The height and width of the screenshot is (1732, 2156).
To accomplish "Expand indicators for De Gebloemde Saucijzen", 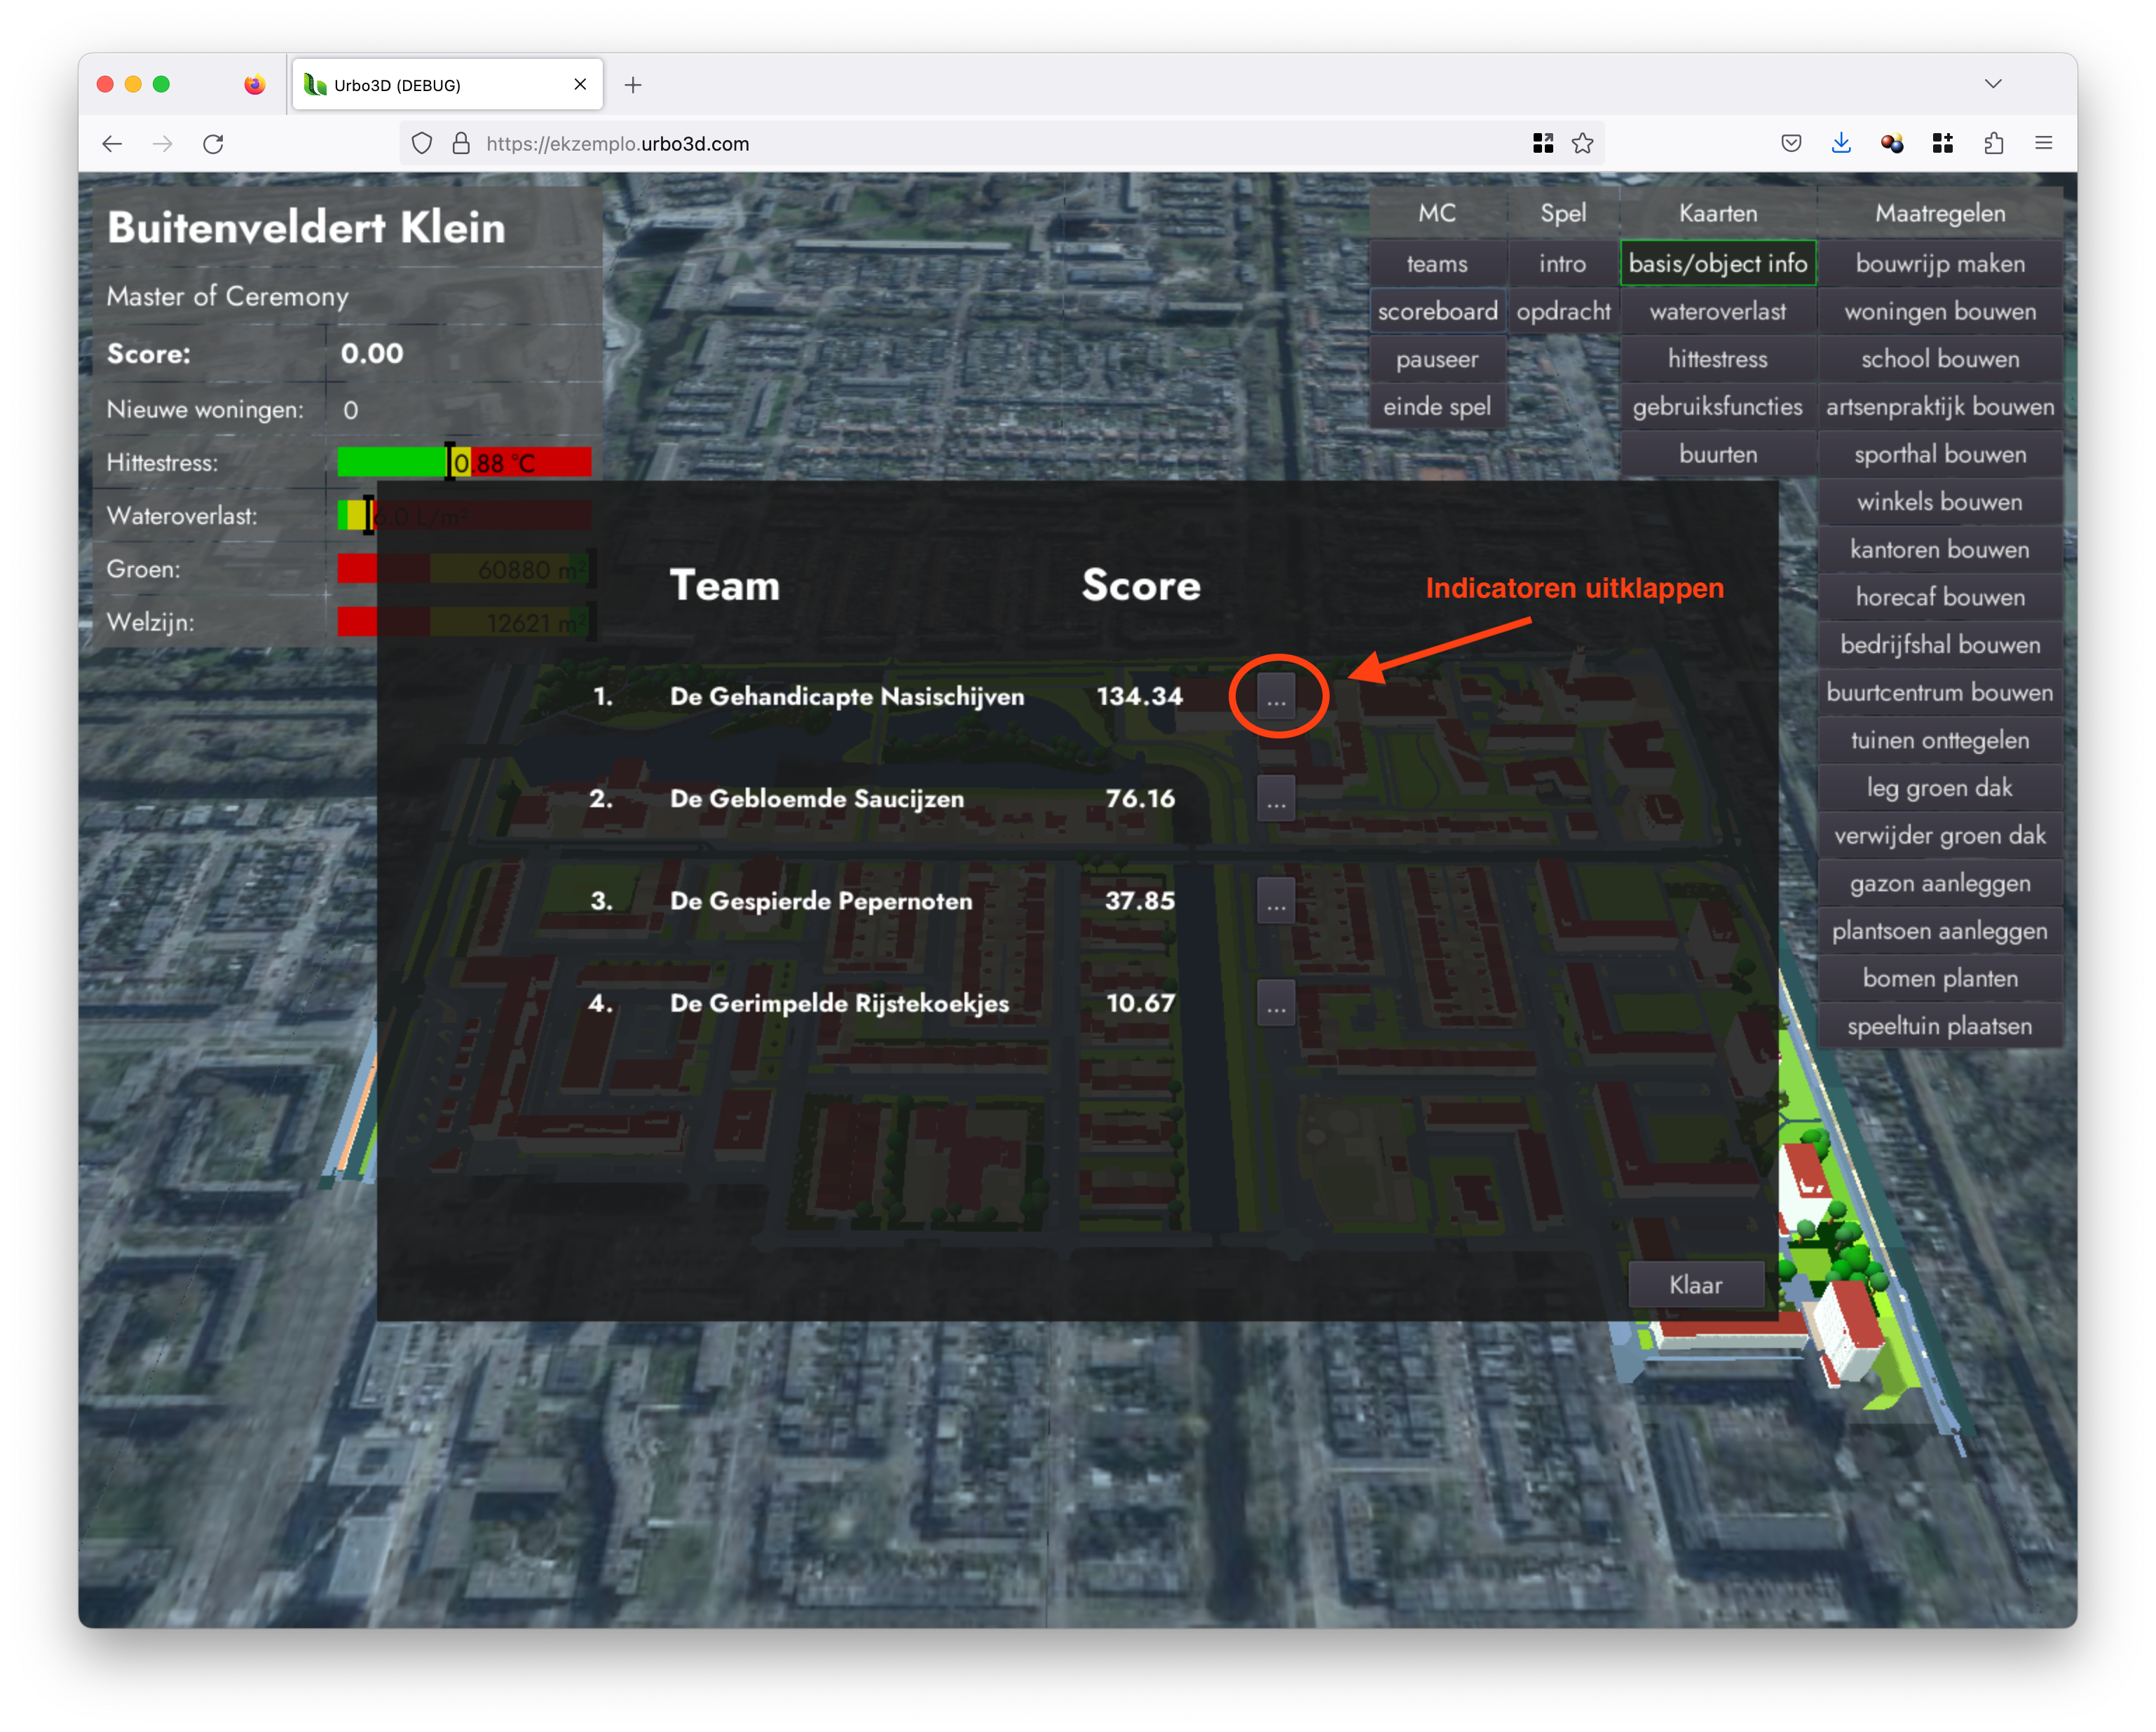I will click(1276, 799).
